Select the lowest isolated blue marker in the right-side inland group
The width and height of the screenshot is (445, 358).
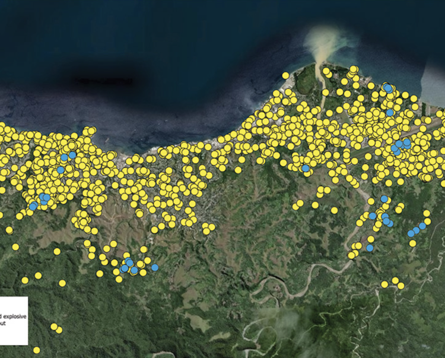point(370,248)
